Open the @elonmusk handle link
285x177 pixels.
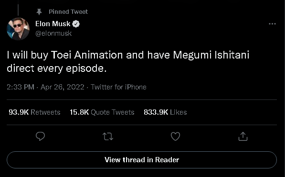coord(53,33)
